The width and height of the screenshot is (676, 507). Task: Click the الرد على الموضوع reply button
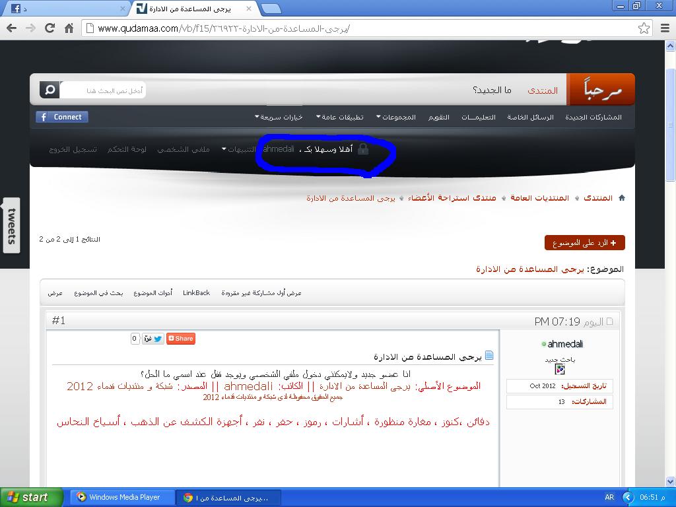click(584, 243)
